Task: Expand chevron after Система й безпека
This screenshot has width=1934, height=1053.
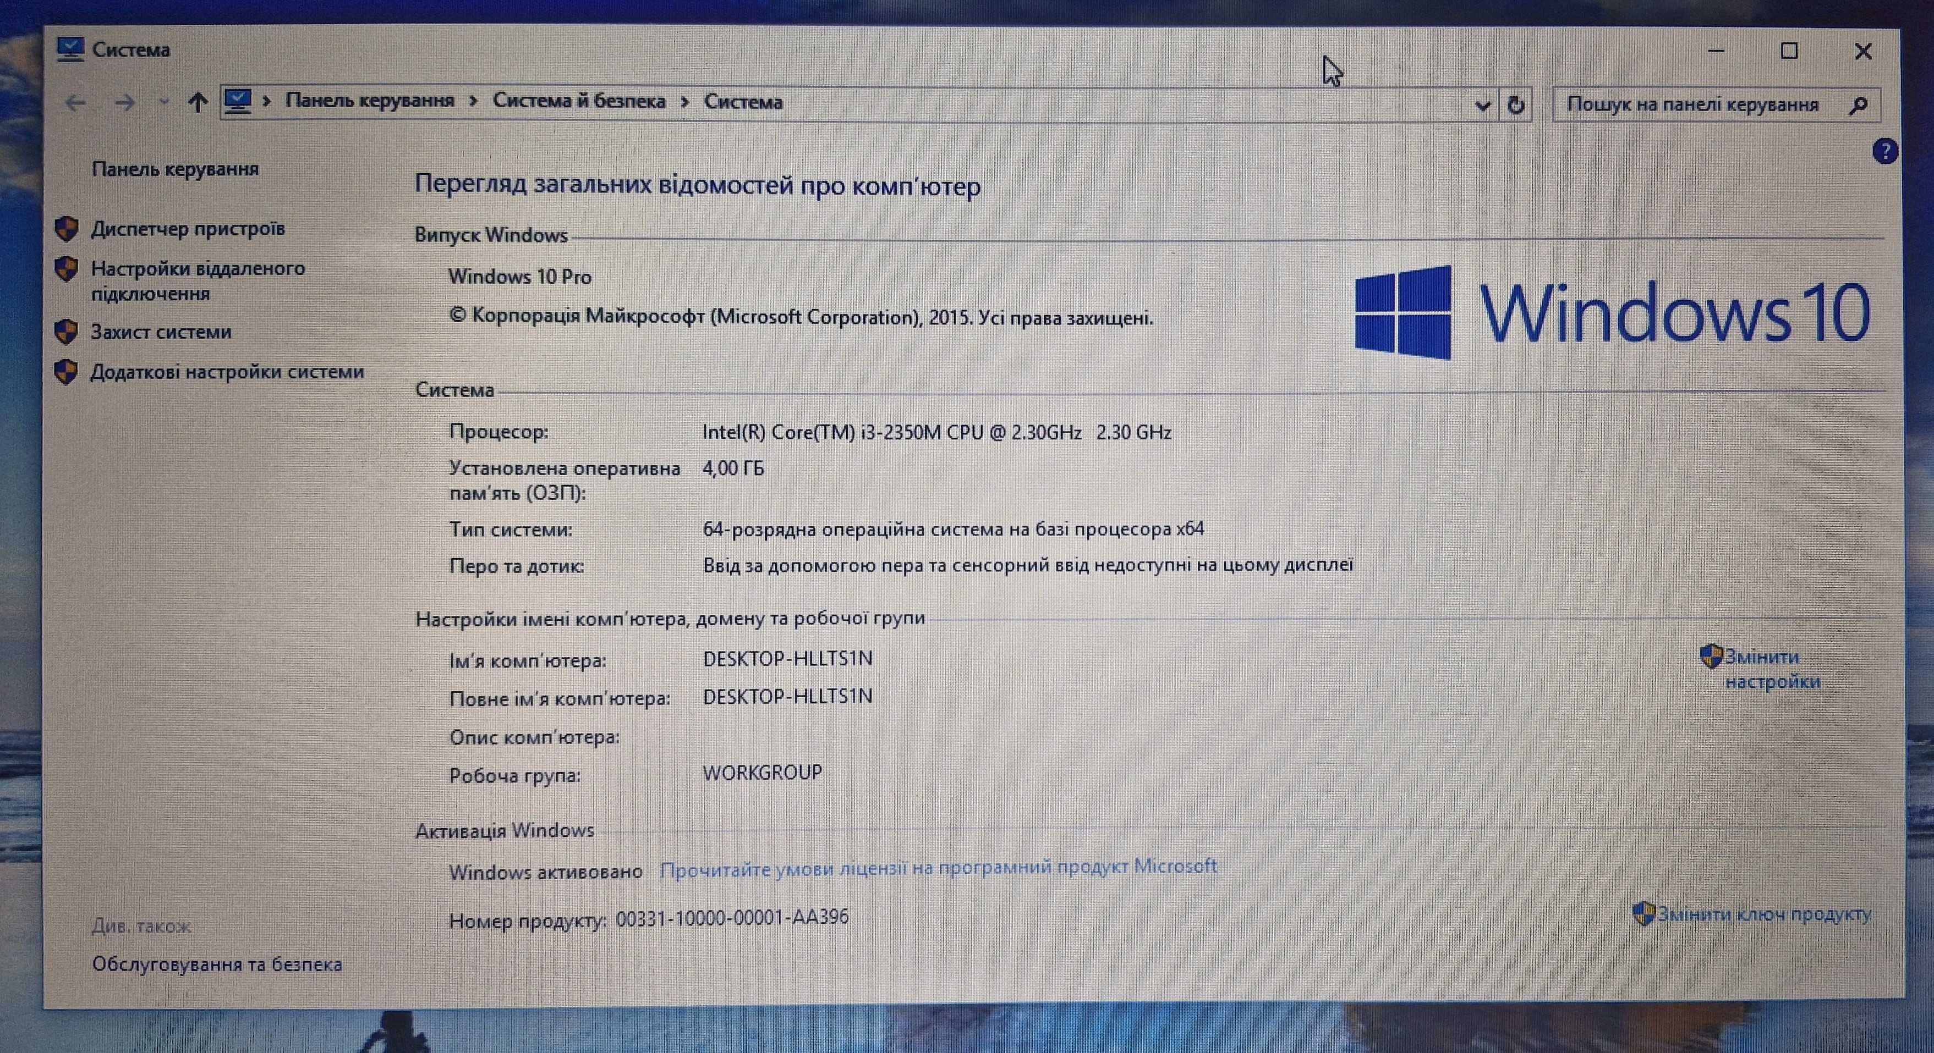Action: click(684, 102)
